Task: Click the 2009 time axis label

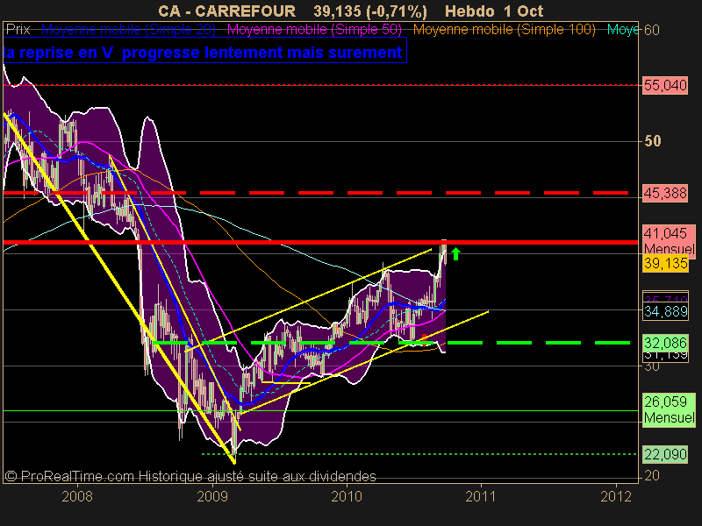Action: pos(212,496)
